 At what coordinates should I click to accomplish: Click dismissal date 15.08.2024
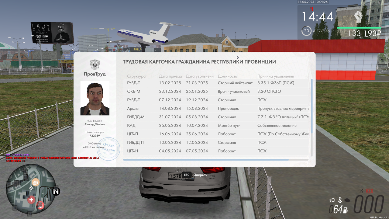(x=197, y=109)
